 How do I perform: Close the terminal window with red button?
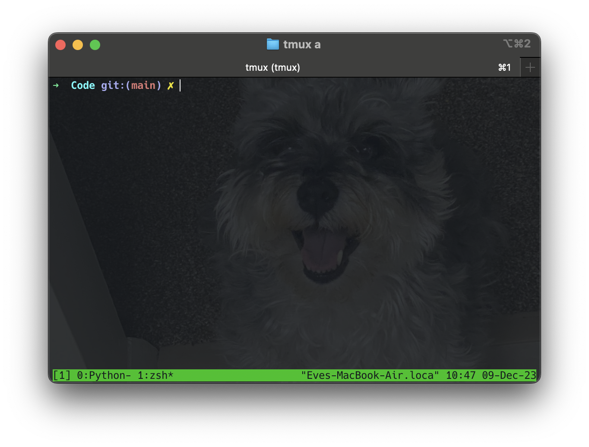pyautogui.click(x=60, y=45)
